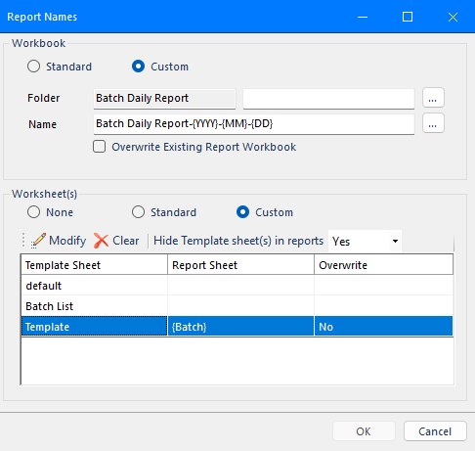475x451 pixels.
Task: Choose Standard for Worksheet(s)
Action: [138, 212]
